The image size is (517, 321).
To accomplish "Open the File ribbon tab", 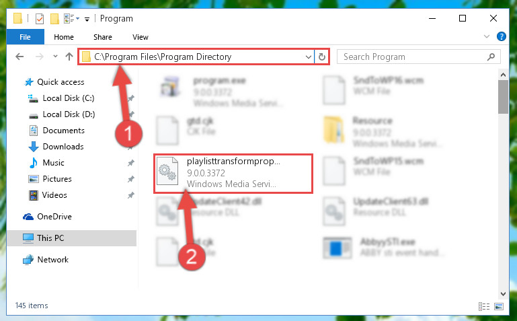I will pos(25,36).
